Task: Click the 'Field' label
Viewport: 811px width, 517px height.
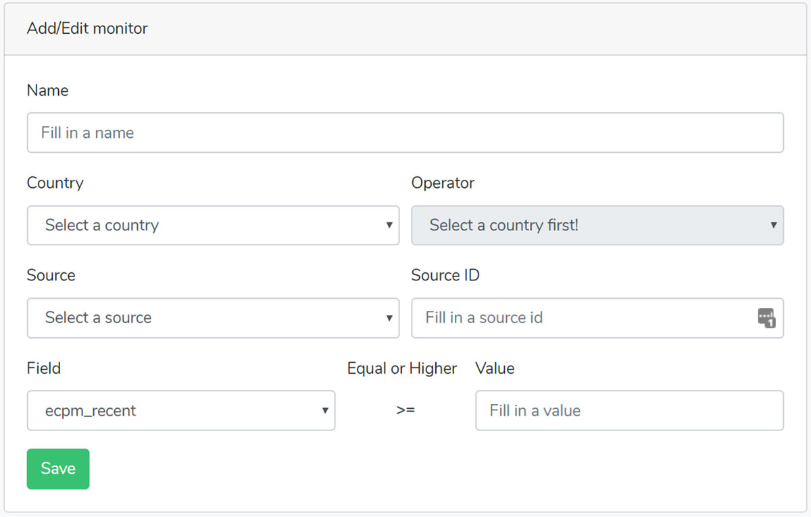Action: tap(44, 368)
